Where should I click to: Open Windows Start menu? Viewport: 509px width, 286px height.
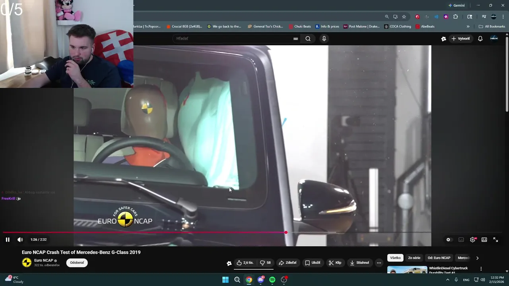(x=225, y=280)
